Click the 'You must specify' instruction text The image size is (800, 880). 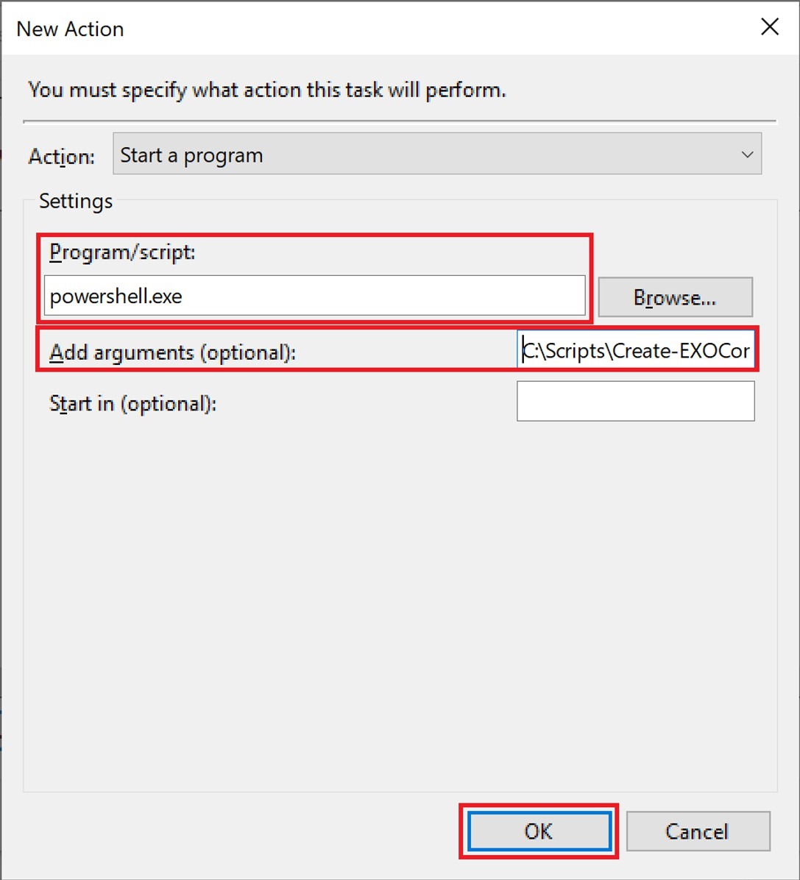[x=266, y=91]
